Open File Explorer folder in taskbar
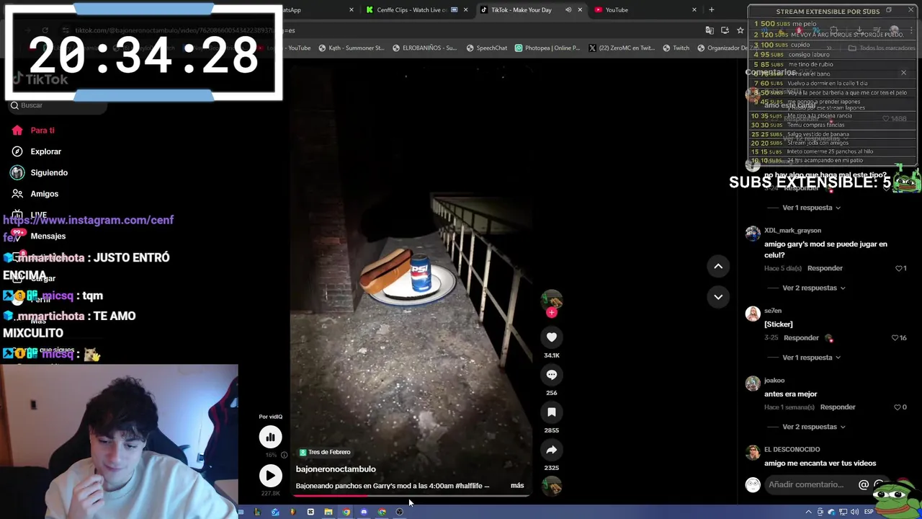This screenshot has width=922, height=519. pyautogui.click(x=328, y=512)
